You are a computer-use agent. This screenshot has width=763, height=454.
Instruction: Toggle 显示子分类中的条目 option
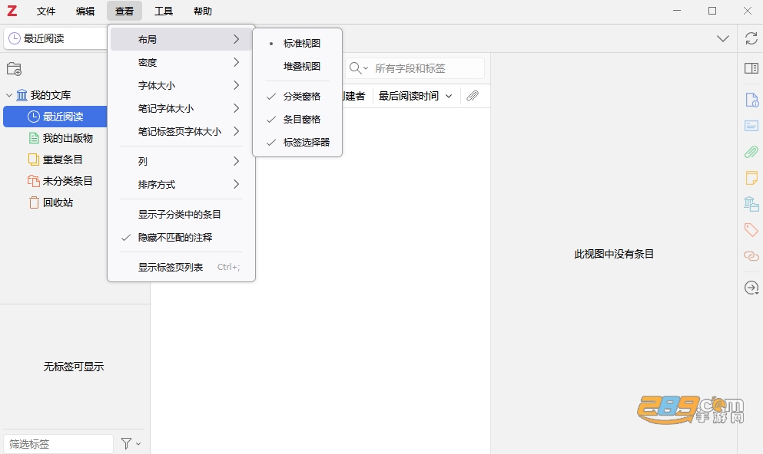[181, 214]
